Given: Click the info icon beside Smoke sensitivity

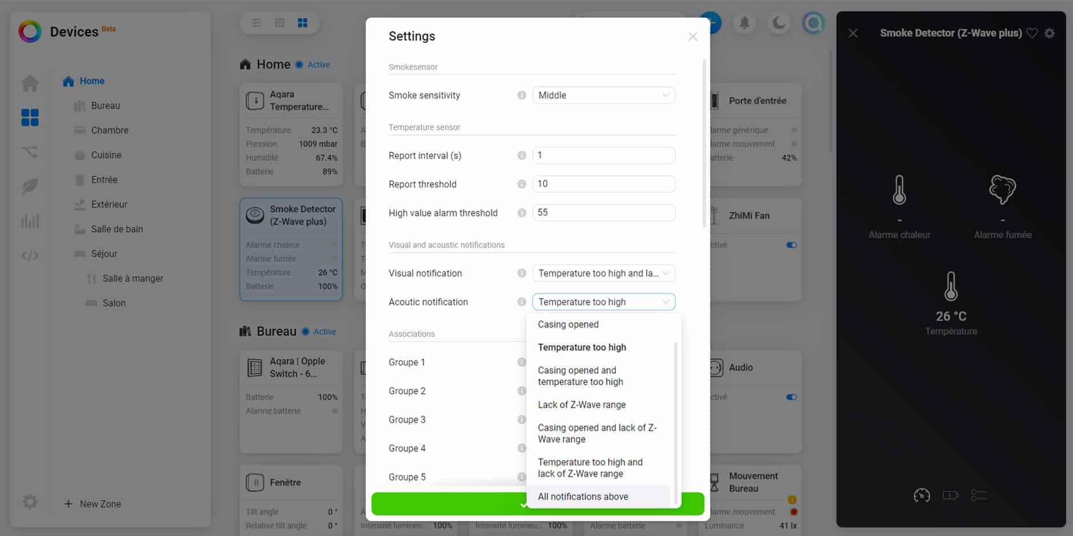Looking at the screenshot, I should coord(521,95).
